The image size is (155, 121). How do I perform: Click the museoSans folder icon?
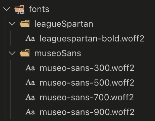point(24,53)
